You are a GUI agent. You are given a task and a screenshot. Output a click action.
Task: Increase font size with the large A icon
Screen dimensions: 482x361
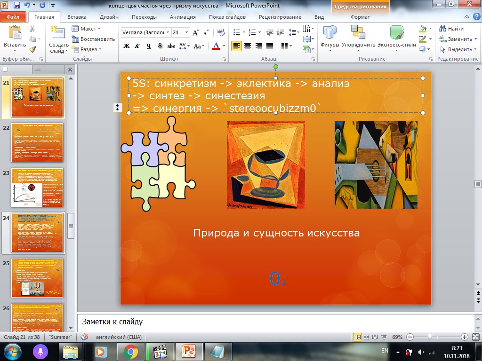click(x=195, y=32)
